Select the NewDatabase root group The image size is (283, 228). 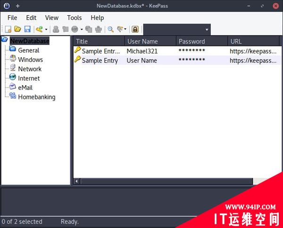(30, 41)
